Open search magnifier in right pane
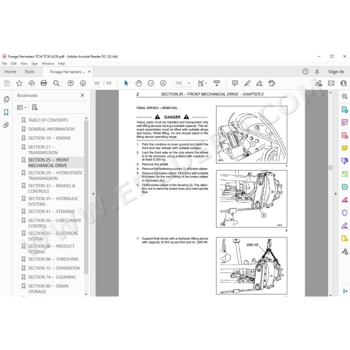 point(344,96)
